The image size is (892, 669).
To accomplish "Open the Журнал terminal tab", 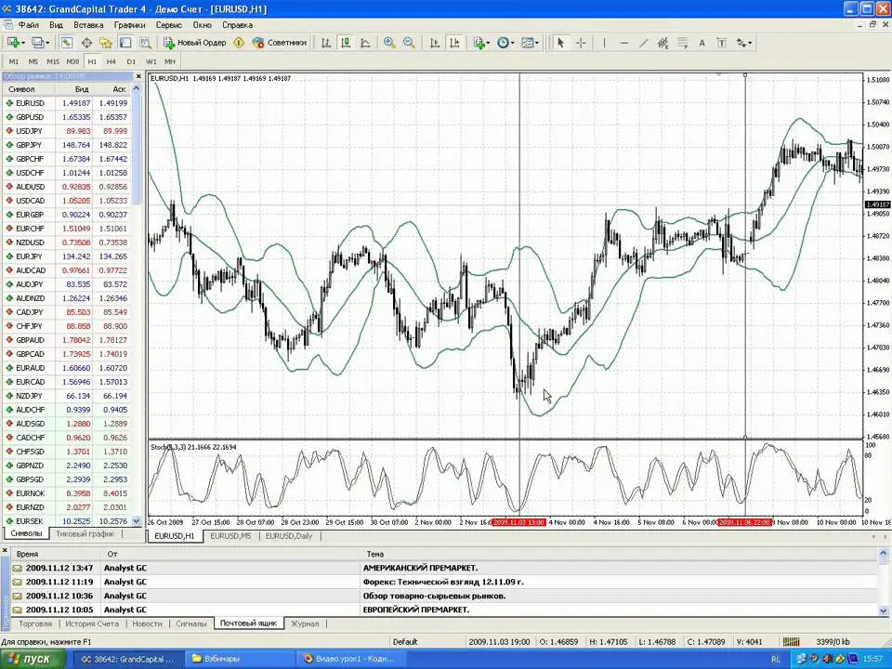I will tap(305, 624).
